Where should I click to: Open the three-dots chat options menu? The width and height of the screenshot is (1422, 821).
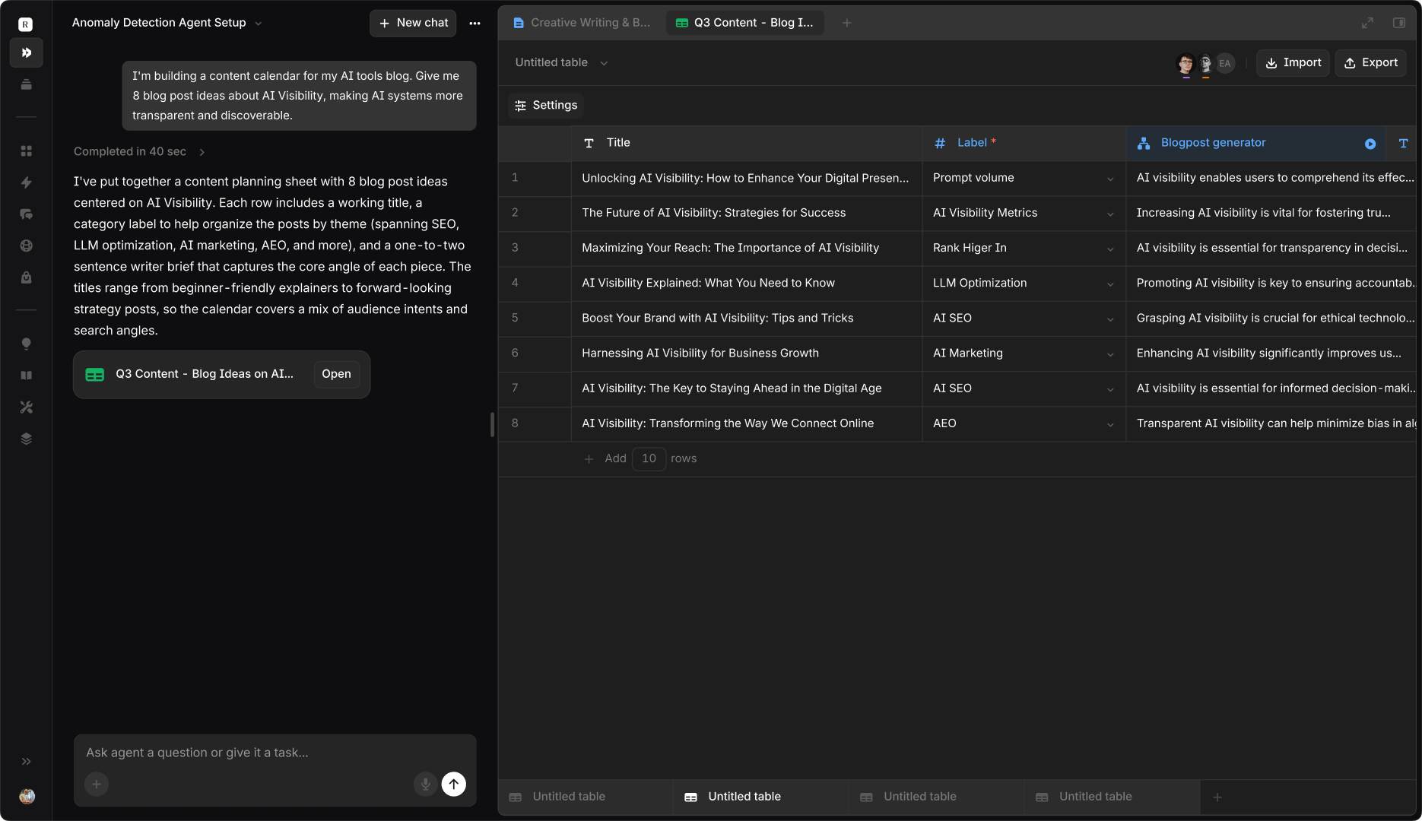pyautogui.click(x=475, y=24)
